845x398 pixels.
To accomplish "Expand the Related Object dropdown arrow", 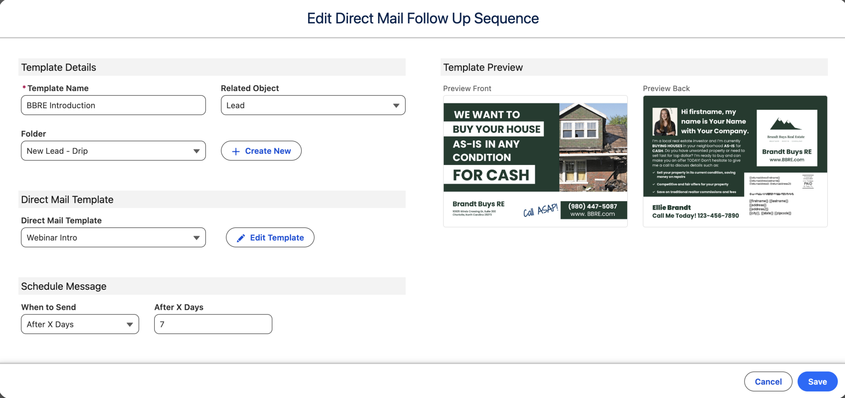I will tap(396, 106).
